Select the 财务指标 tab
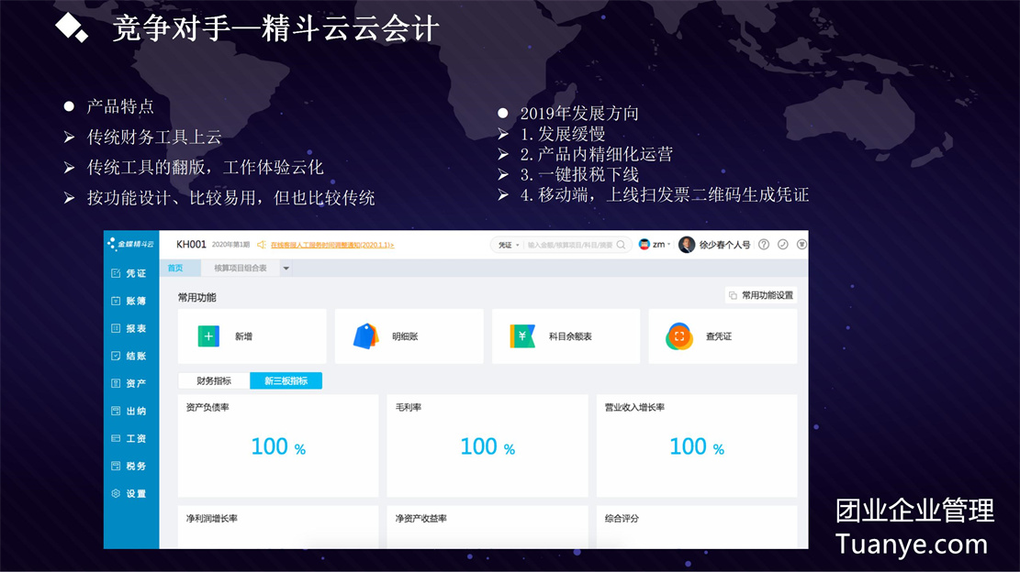Screen dimensions: 1020x572 tap(214, 381)
